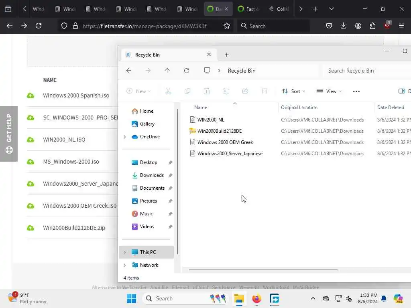
Task: Download Windows 2000 OEM Greek.iso cloud icon
Action: point(31,206)
